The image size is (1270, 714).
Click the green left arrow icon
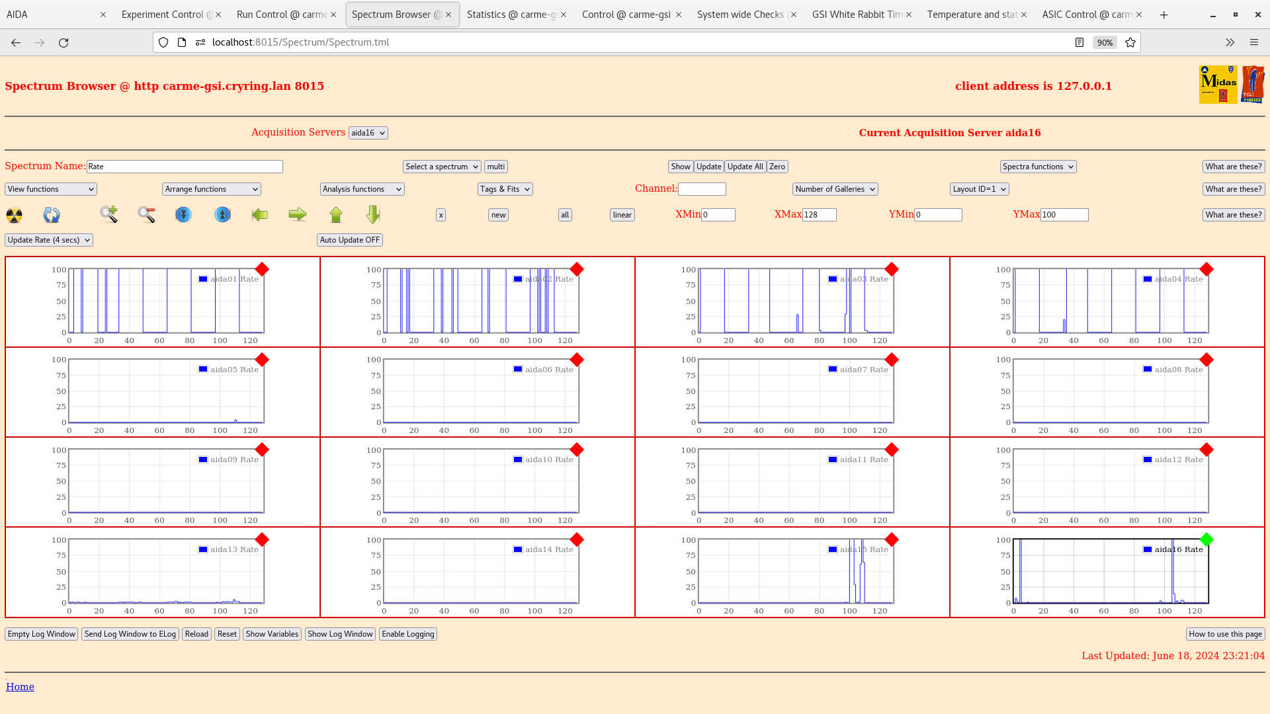260,214
